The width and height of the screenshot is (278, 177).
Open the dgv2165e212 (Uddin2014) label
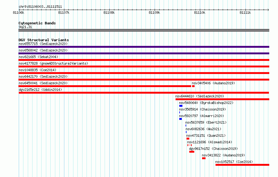point(40,90)
